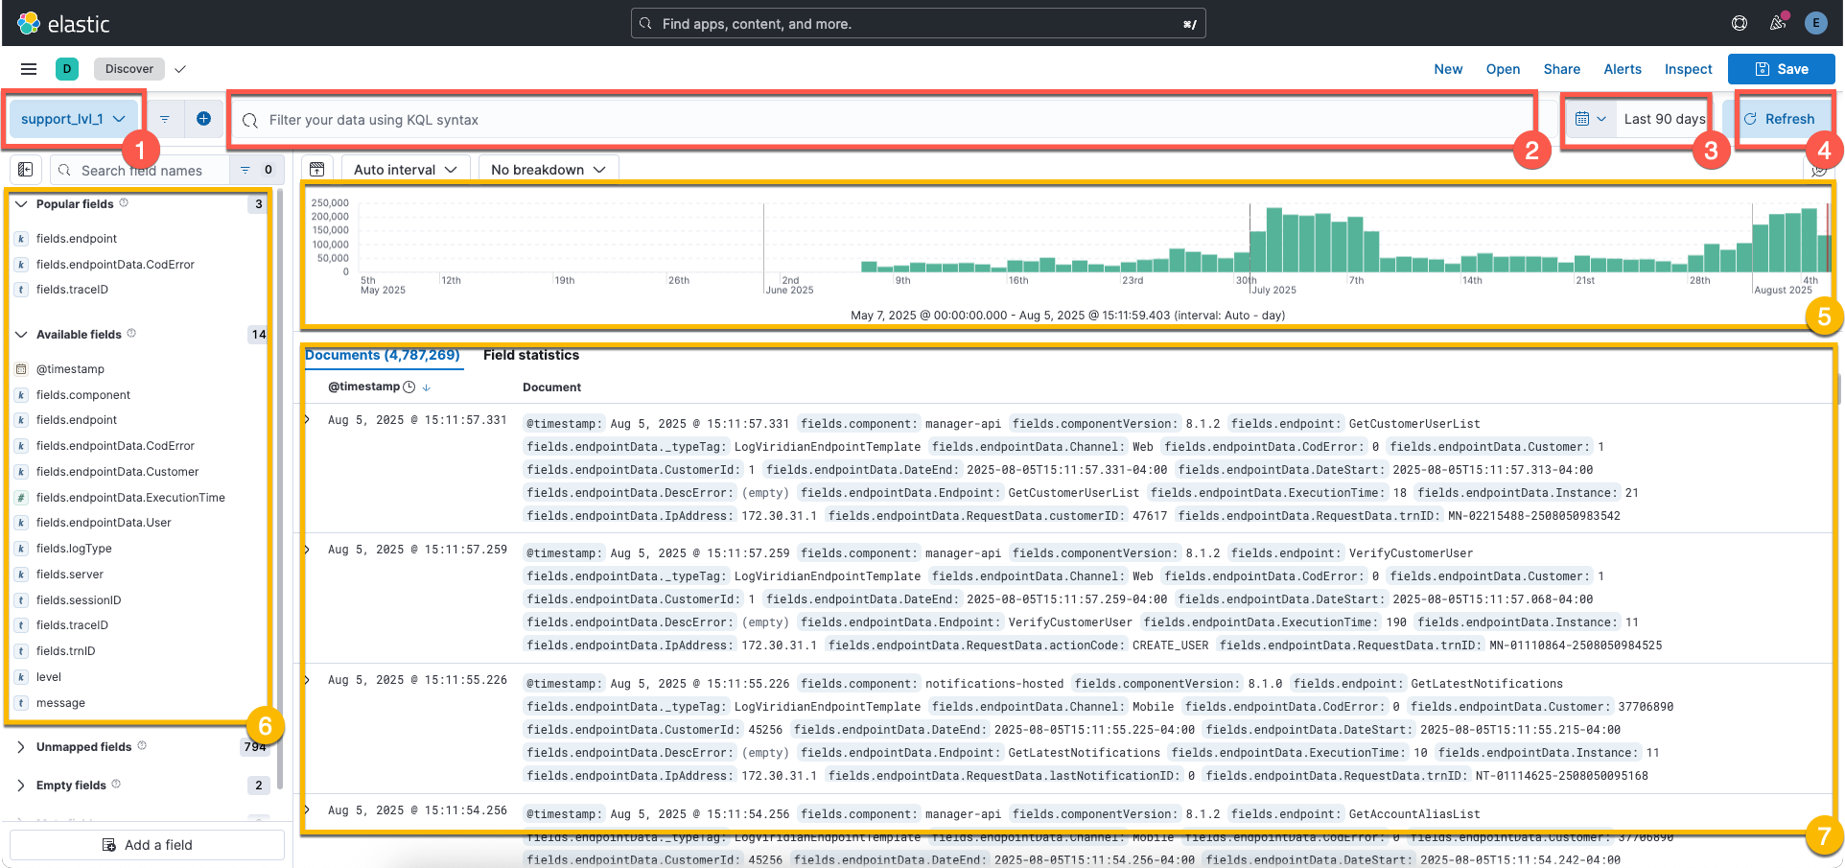Open the main navigation hamburger menu
Screen dimensions: 1845x868
[28, 68]
